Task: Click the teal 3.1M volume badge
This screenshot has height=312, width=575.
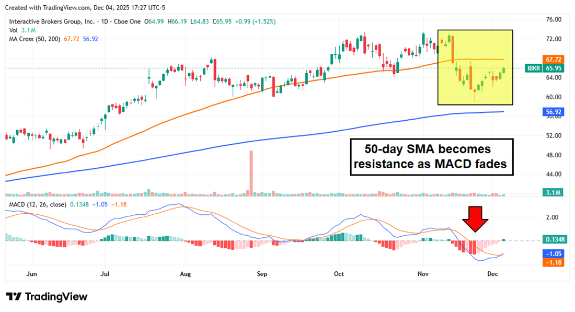Action: point(554,193)
